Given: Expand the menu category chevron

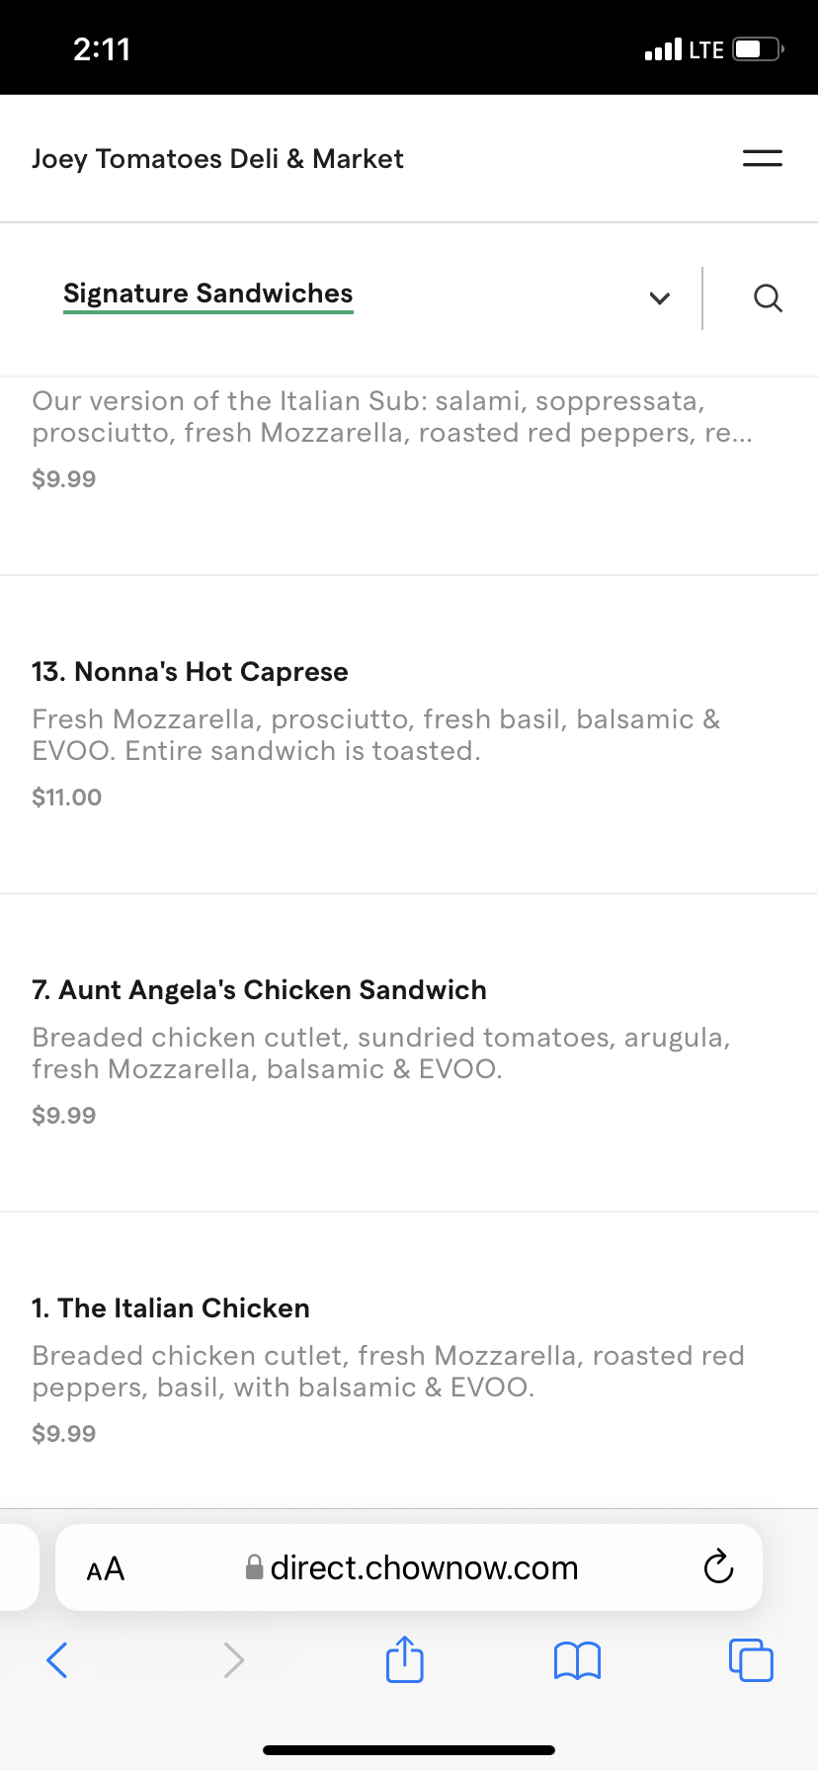Looking at the screenshot, I should coord(659,297).
